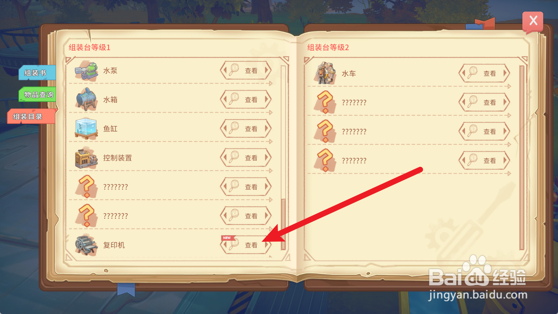The width and height of the screenshot is (558, 314).
Task: Select the 水车 waterwheel icon
Action: (x=325, y=73)
